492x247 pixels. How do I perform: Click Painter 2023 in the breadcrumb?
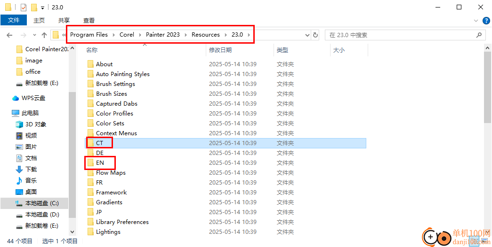pos(163,35)
